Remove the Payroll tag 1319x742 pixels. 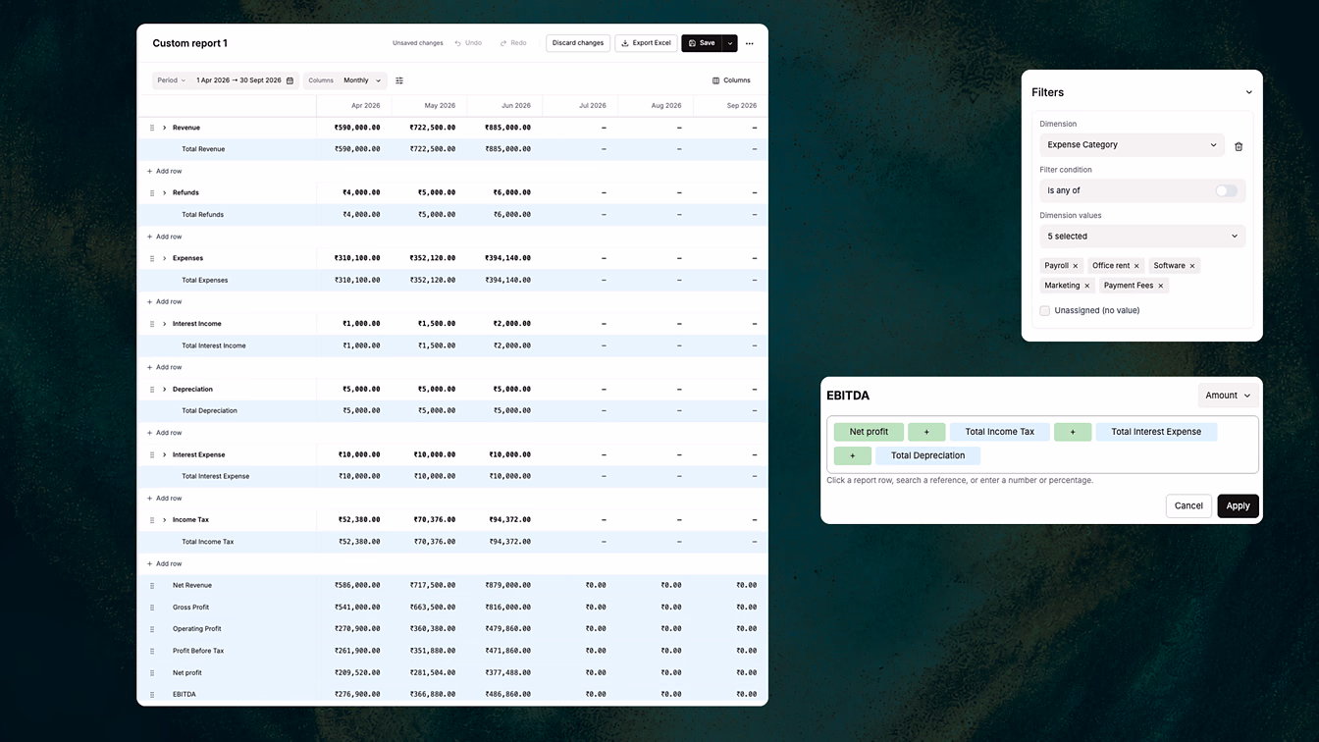click(x=1076, y=266)
